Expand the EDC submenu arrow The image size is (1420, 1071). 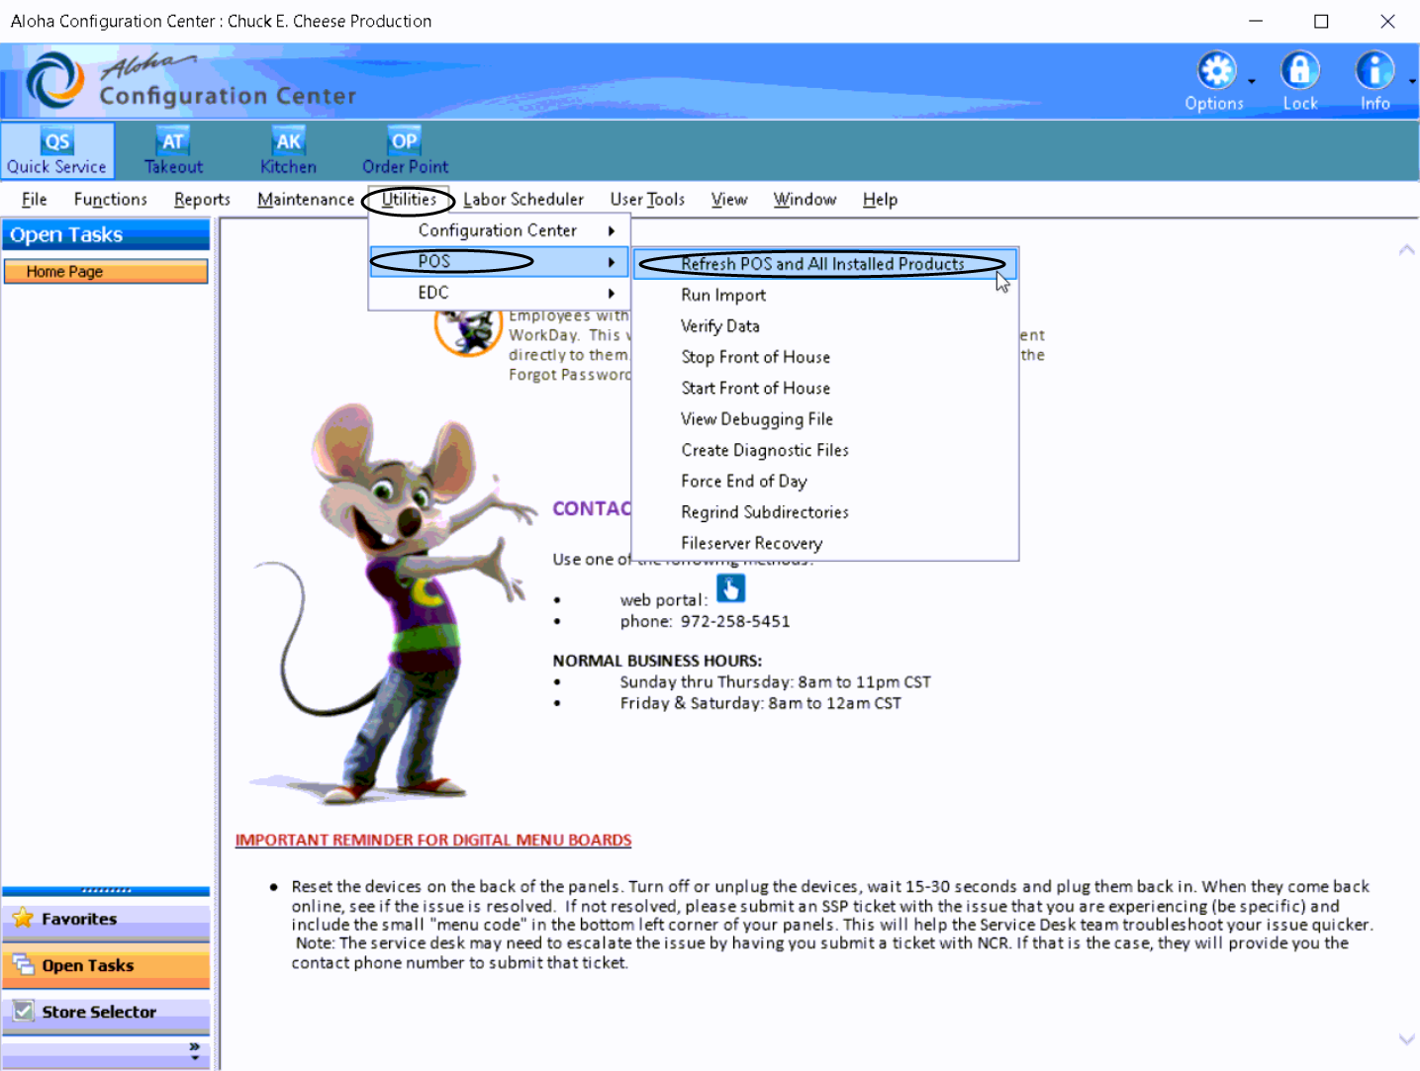click(612, 293)
